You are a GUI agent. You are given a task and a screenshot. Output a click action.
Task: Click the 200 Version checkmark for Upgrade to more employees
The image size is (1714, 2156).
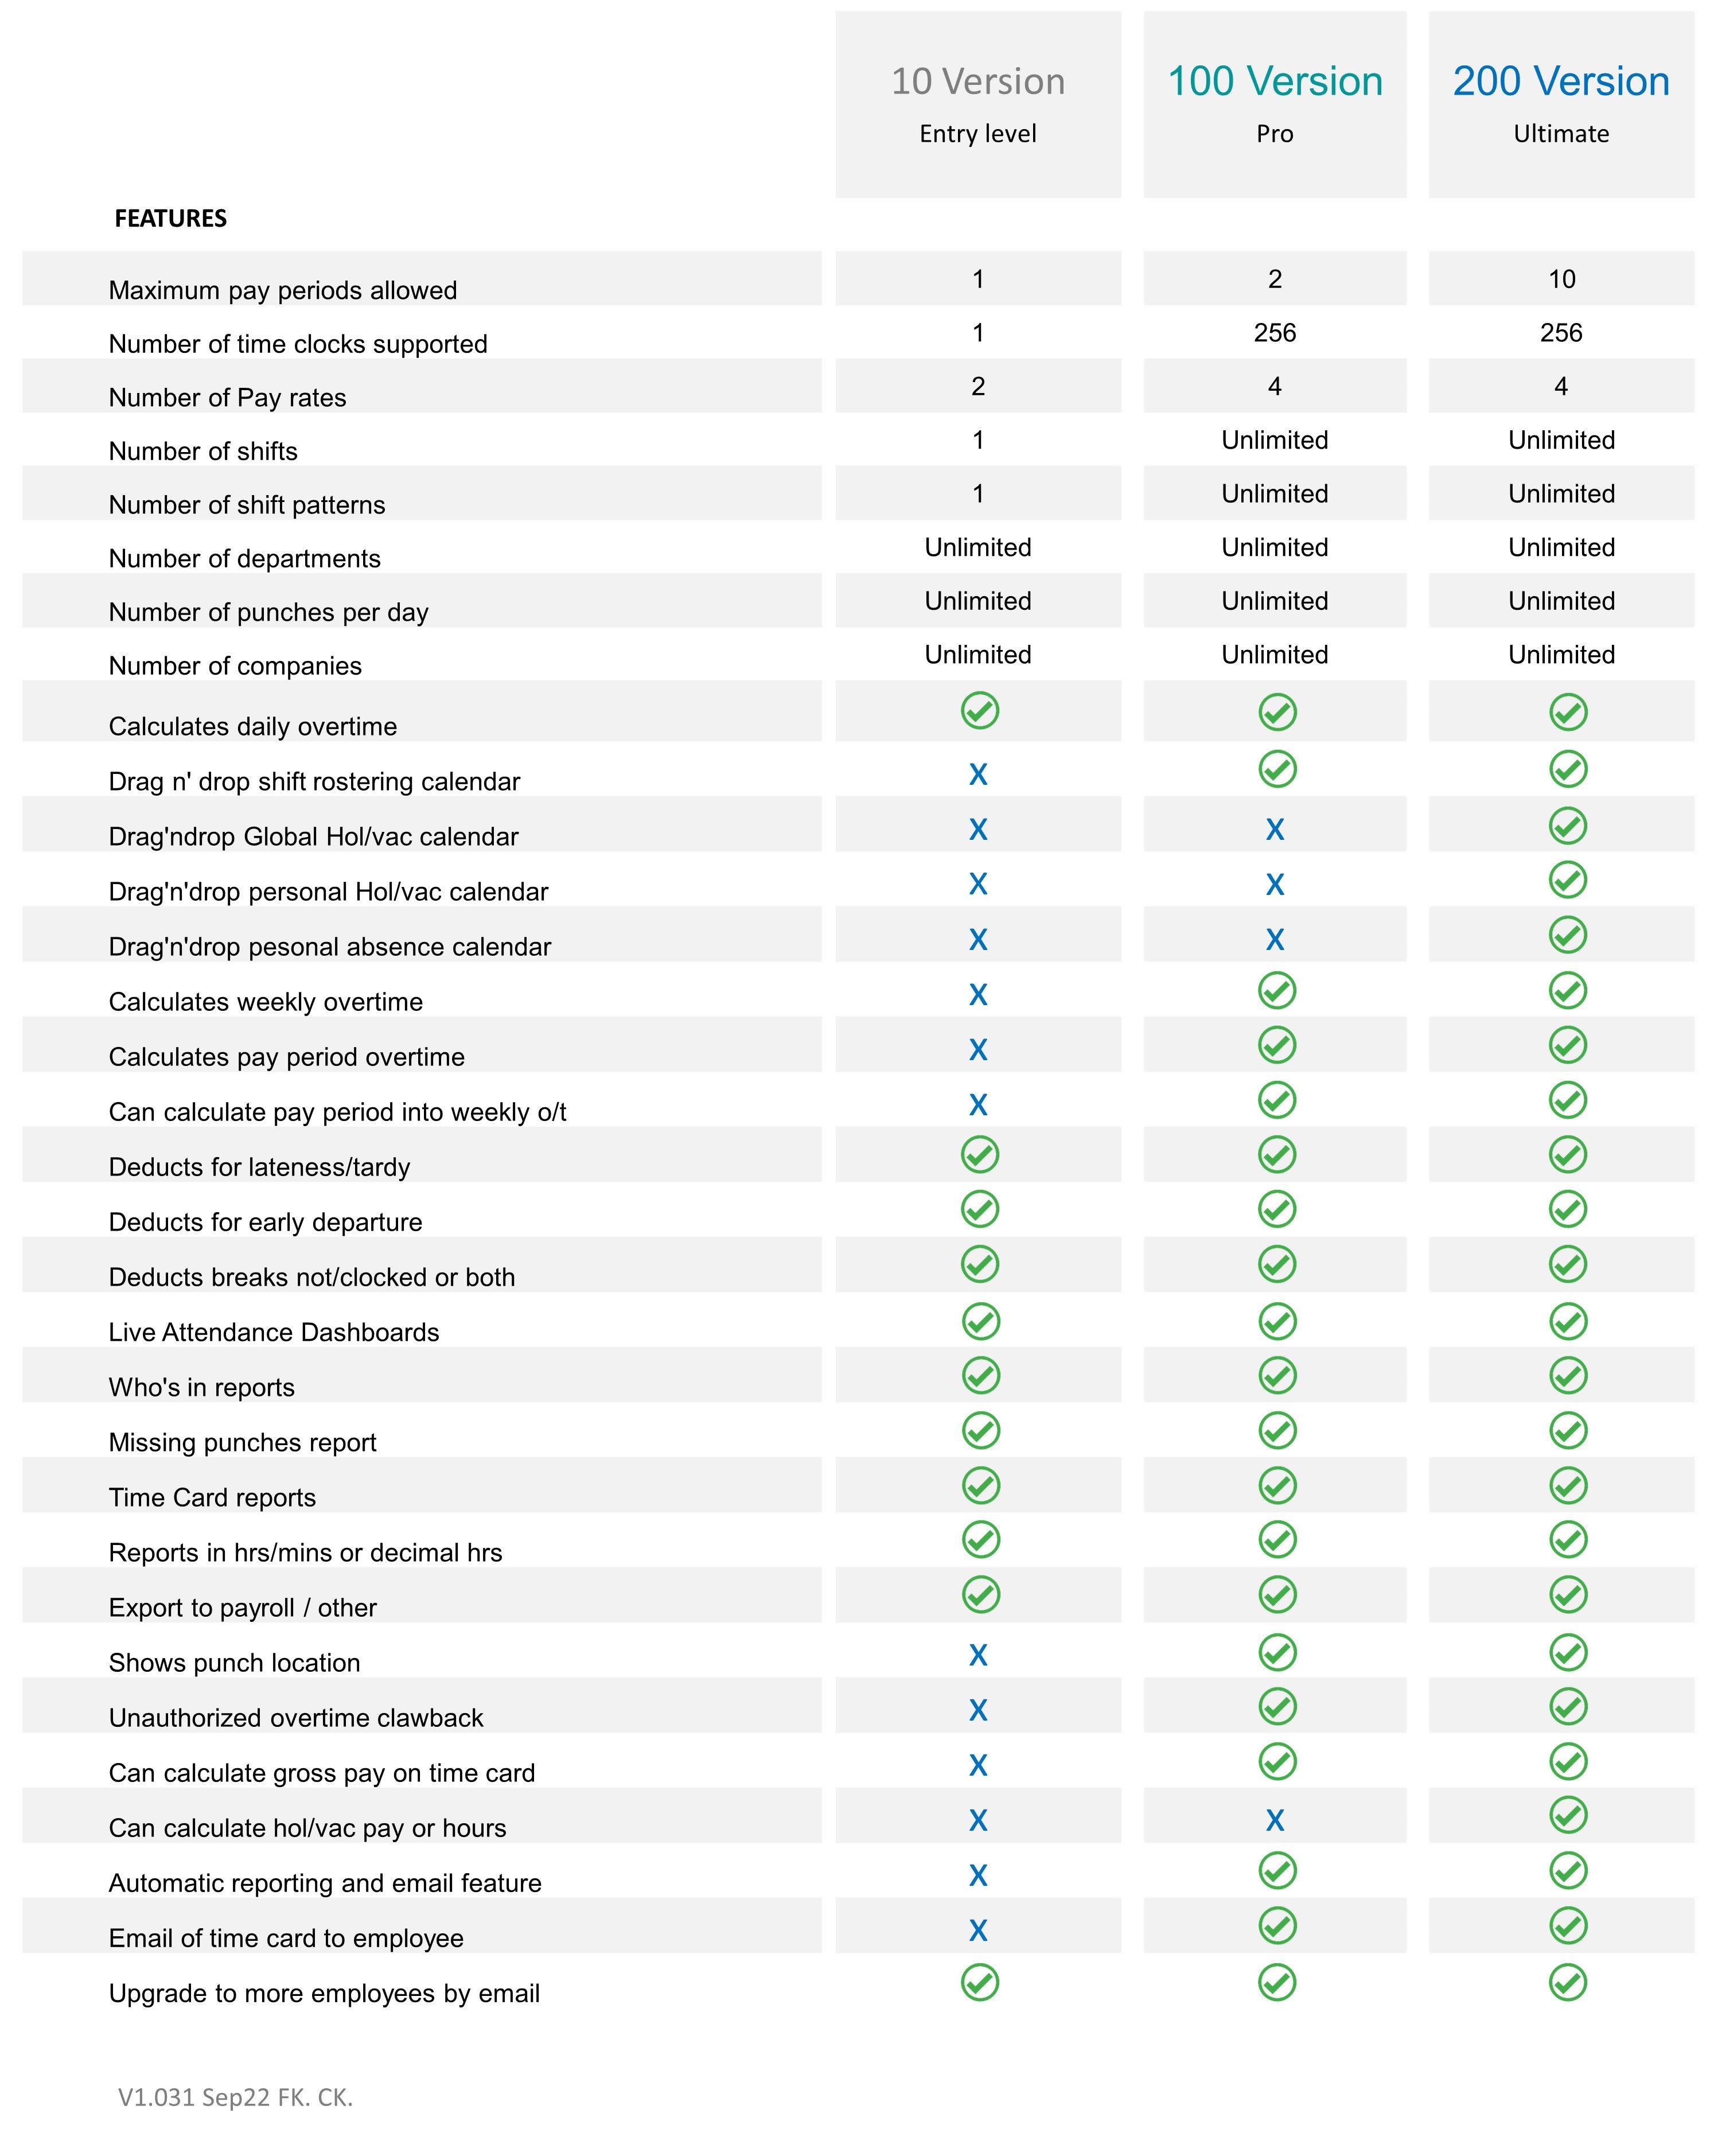coord(1567,1982)
